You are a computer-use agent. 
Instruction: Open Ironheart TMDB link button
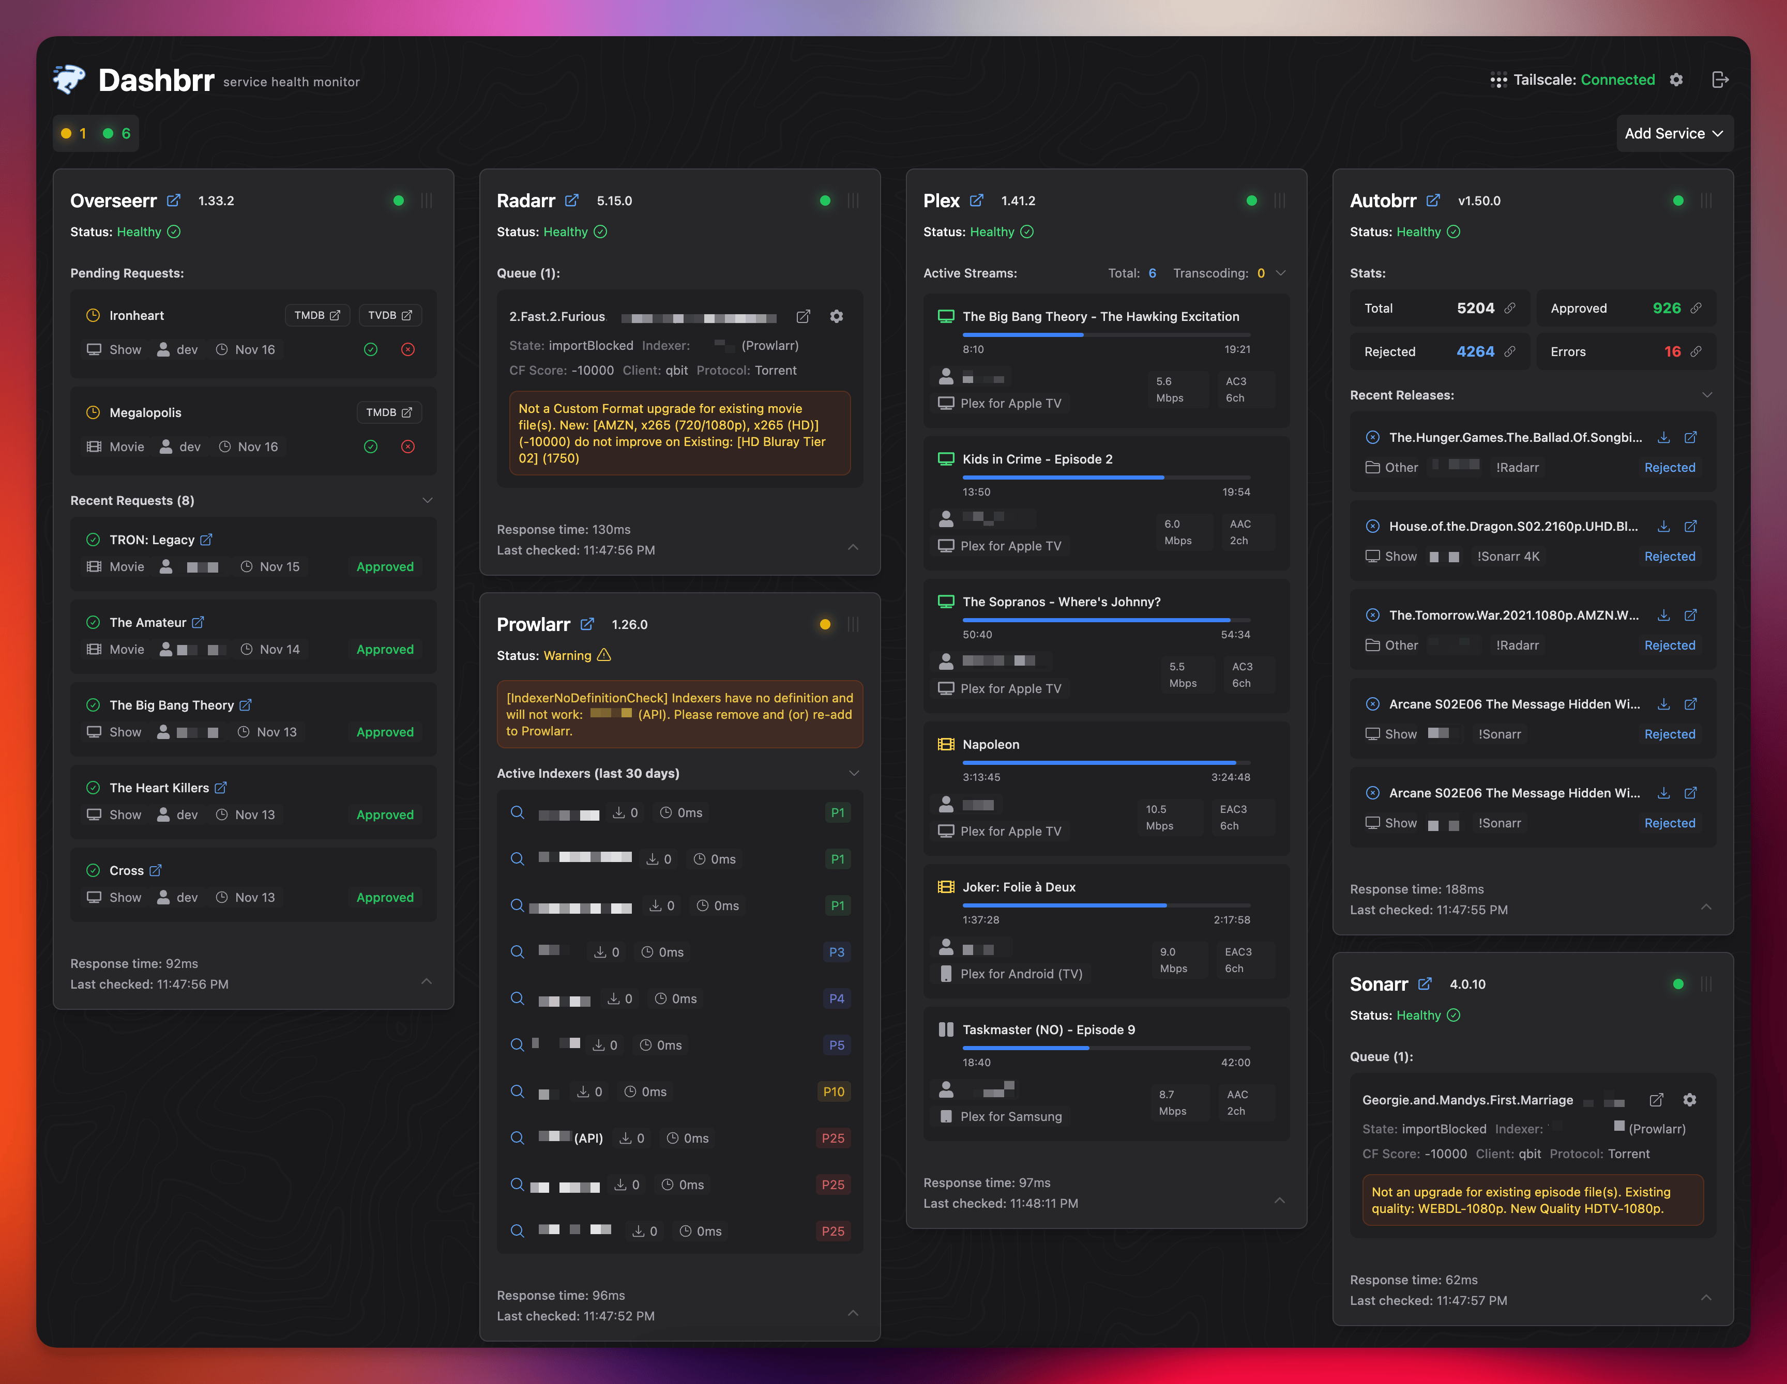coord(317,315)
